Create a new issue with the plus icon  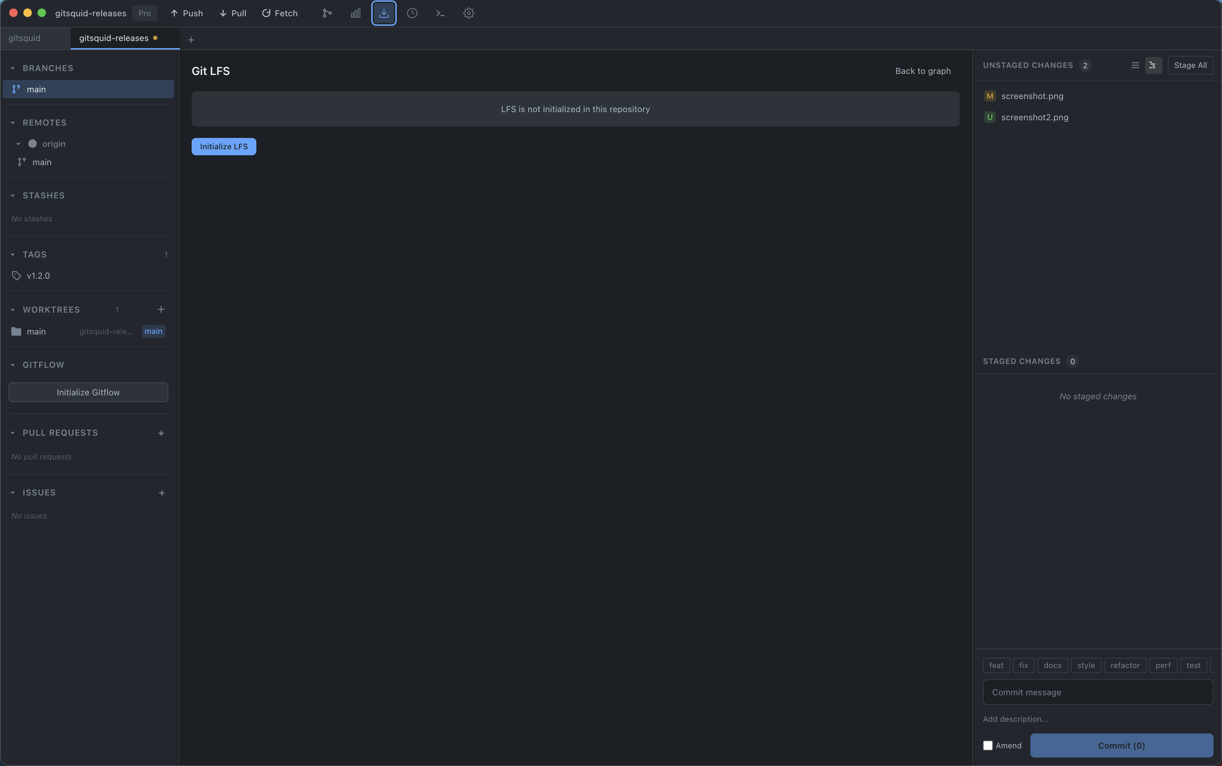click(x=161, y=492)
